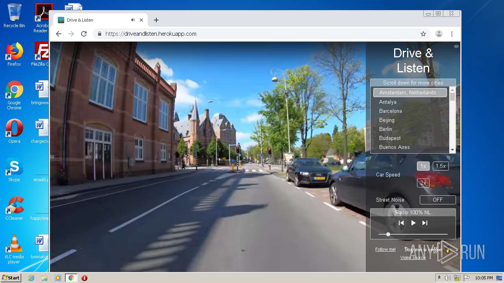Set car speed to 2x

coord(423,183)
